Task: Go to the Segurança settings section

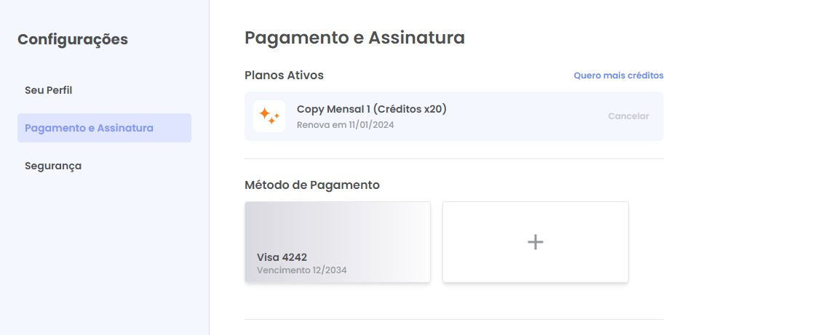Action: pos(53,166)
